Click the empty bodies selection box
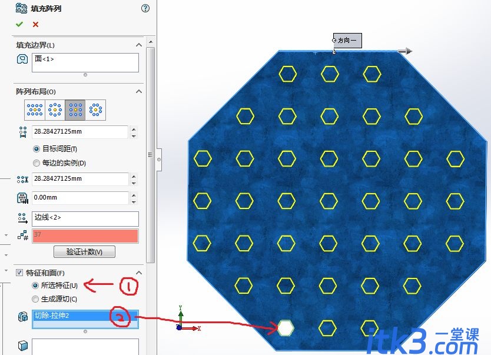The height and width of the screenshot is (355, 491). [x=85, y=347]
